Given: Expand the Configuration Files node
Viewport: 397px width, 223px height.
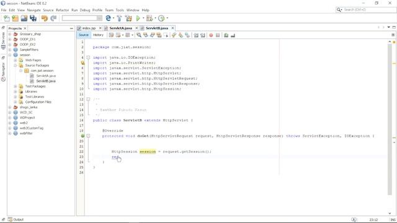Looking at the screenshot, I should (x=15, y=102).
